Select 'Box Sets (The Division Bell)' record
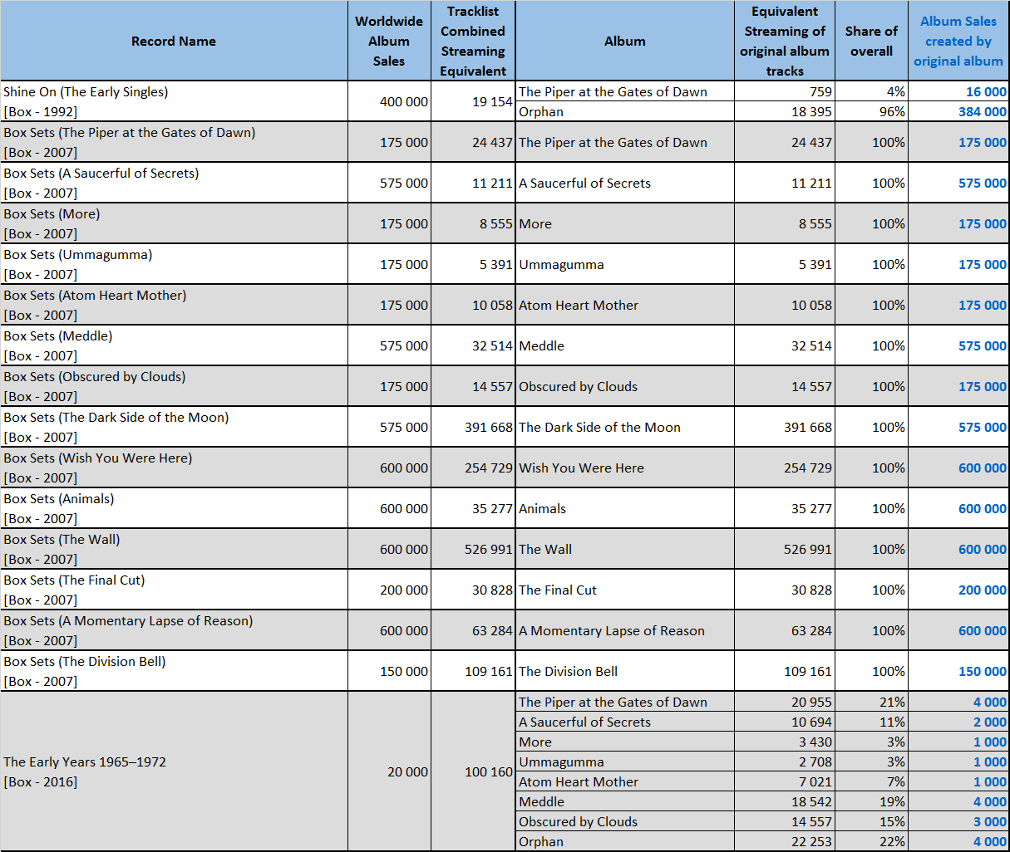 174,671
